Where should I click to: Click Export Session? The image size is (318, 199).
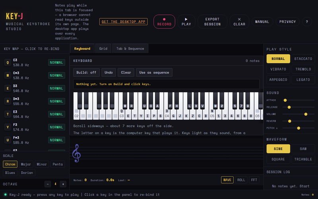pyautogui.click(x=212, y=22)
